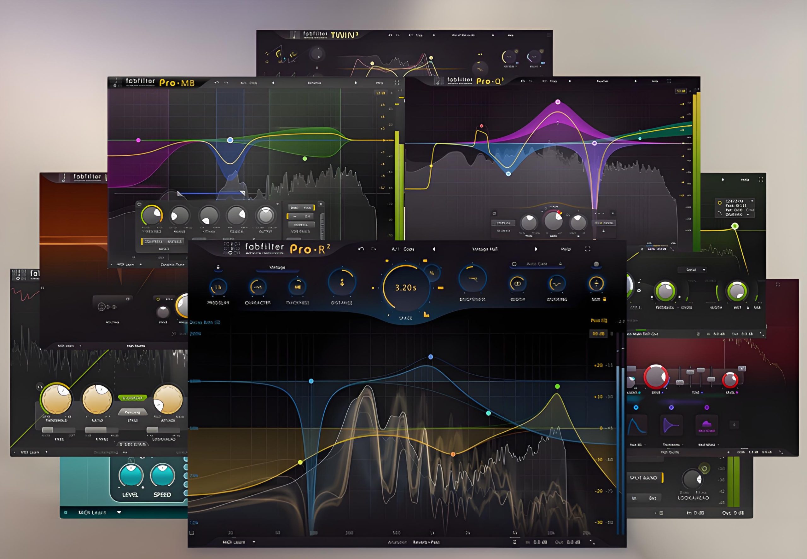Open the Vintage style dropdown in Pro-R 2
Screen dimensions: 807x559
[277, 268]
